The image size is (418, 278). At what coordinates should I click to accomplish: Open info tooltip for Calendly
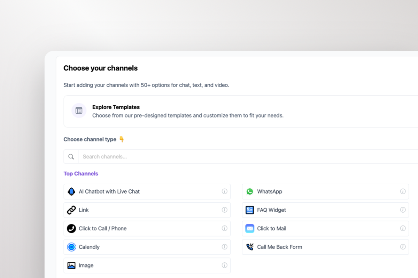point(225,247)
